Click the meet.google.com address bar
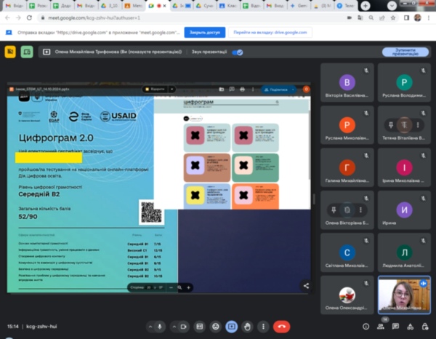Screen dimensions: 436x339 pos(109,17)
